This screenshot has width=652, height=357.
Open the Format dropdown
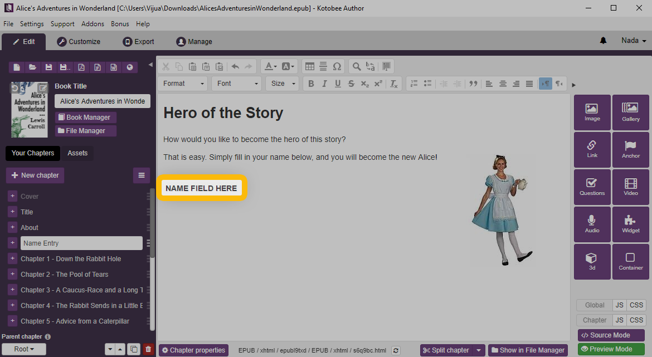pos(183,84)
